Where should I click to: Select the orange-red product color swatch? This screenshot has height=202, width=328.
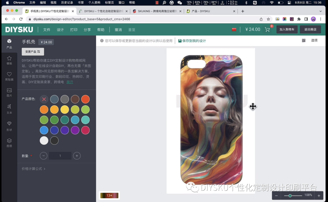point(85,99)
